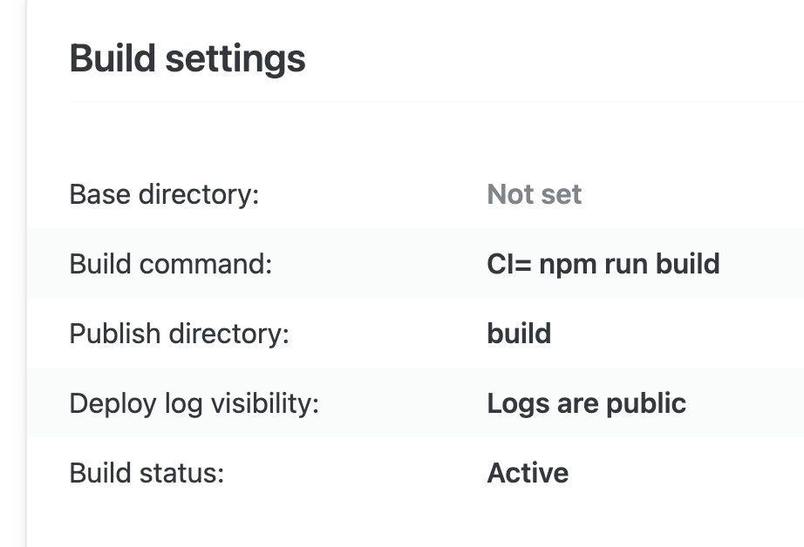This screenshot has height=547, width=804.
Task: Click the 'build' publish directory value
Action: point(519,334)
